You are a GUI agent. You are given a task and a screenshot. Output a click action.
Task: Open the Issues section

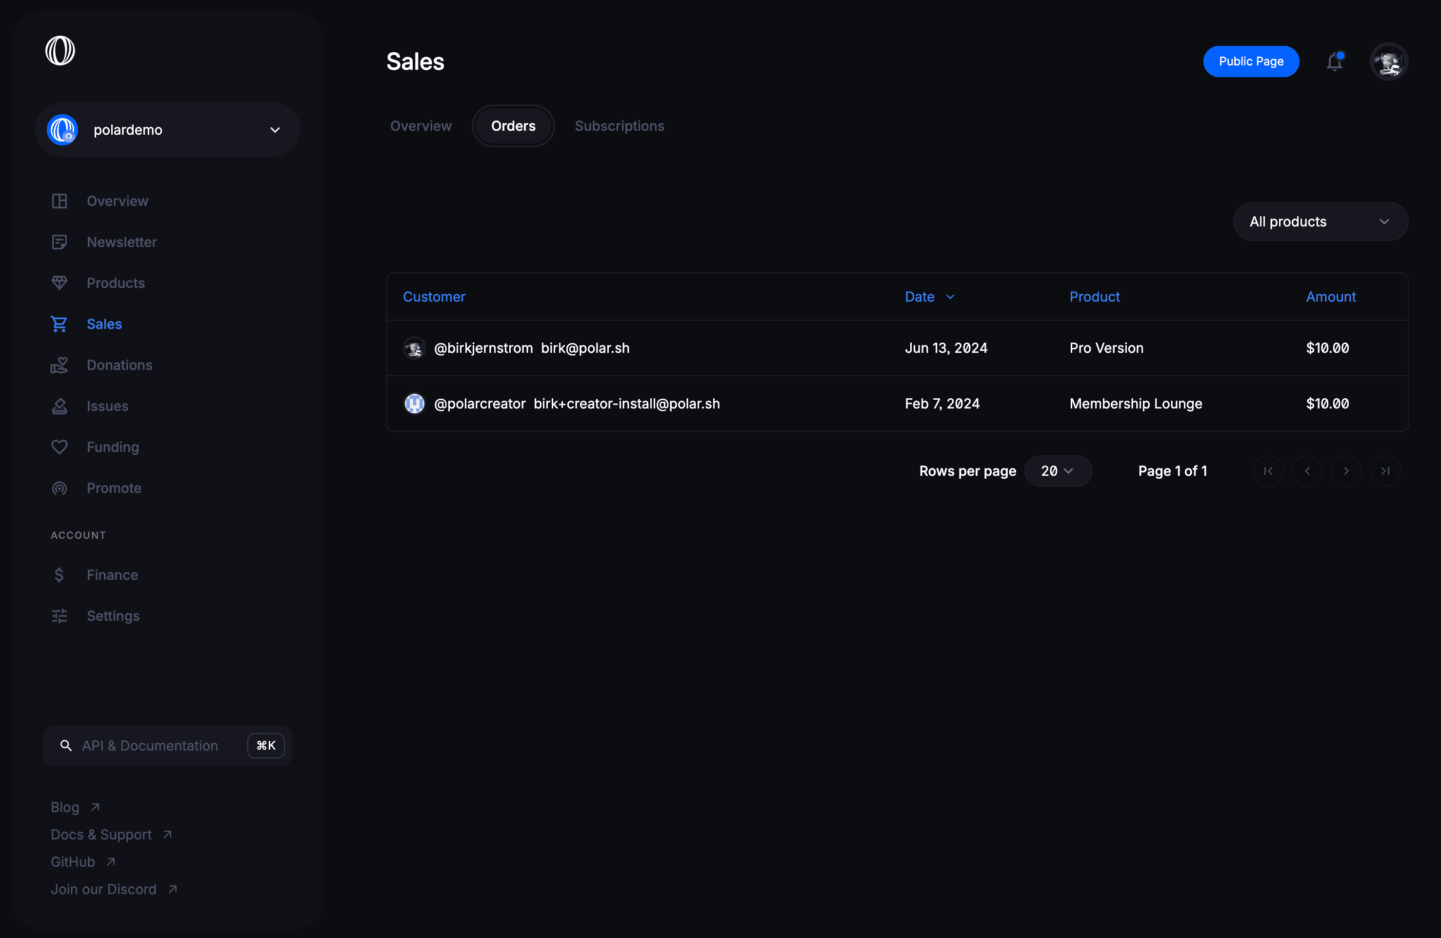[107, 406]
